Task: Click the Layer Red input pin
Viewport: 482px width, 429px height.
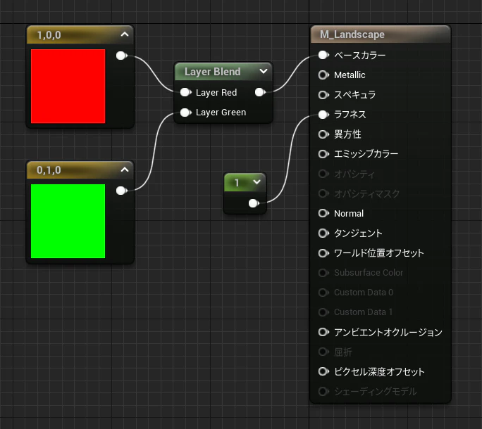Action: [185, 92]
